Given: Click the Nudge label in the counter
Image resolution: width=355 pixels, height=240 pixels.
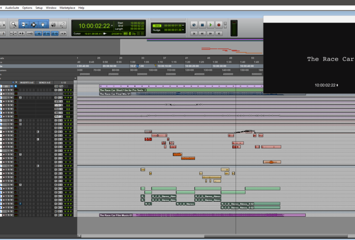Looking at the screenshot, I should pyautogui.click(x=157, y=30).
